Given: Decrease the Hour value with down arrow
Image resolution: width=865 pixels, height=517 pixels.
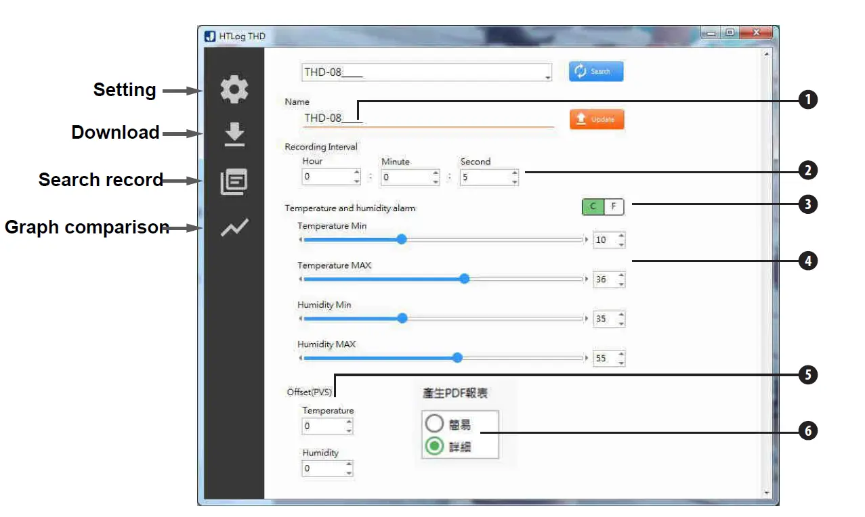Looking at the screenshot, I should [x=357, y=181].
